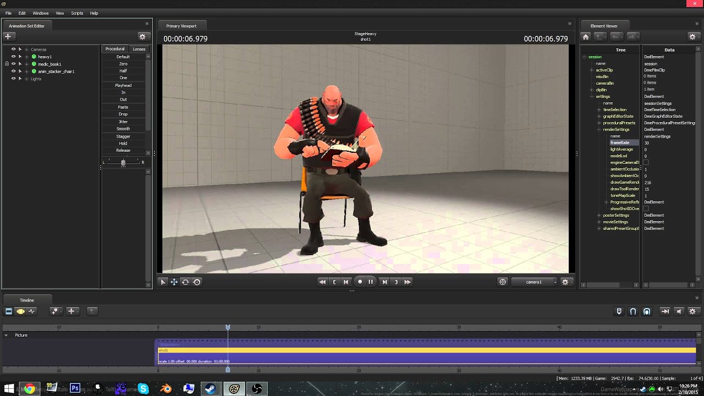Screen dimensions: 704x396
Task: Open the camera1 dropdown
Action: 534,282
